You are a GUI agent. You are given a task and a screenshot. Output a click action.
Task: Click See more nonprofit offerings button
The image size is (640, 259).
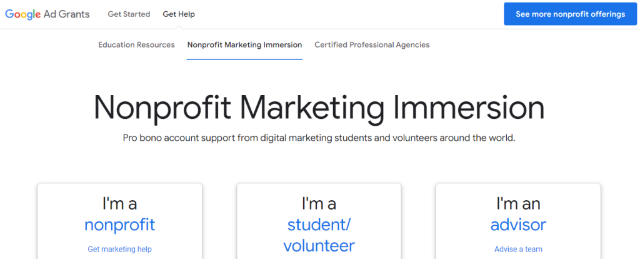(x=570, y=14)
